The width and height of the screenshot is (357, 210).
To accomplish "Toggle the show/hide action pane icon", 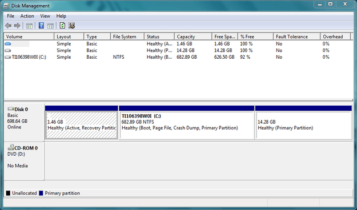I will [x=50, y=26].
